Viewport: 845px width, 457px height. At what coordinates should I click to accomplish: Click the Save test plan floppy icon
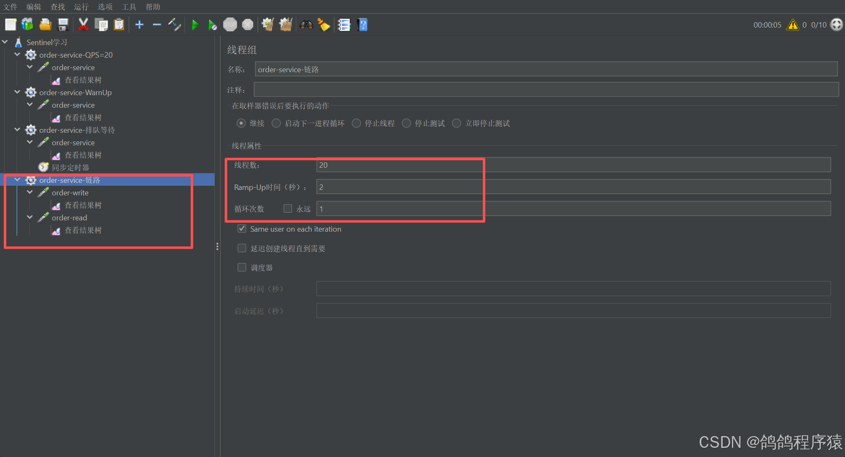pos(63,25)
